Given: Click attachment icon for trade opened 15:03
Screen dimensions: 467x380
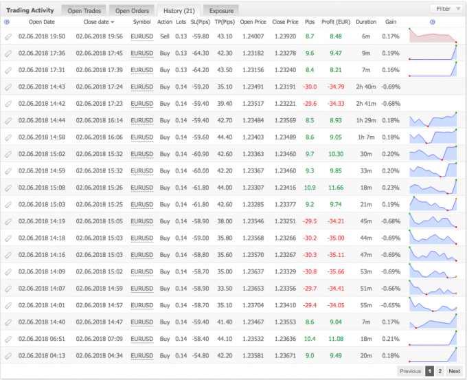Looking at the screenshot, I should pyautogui.click(x=8, y=205).
